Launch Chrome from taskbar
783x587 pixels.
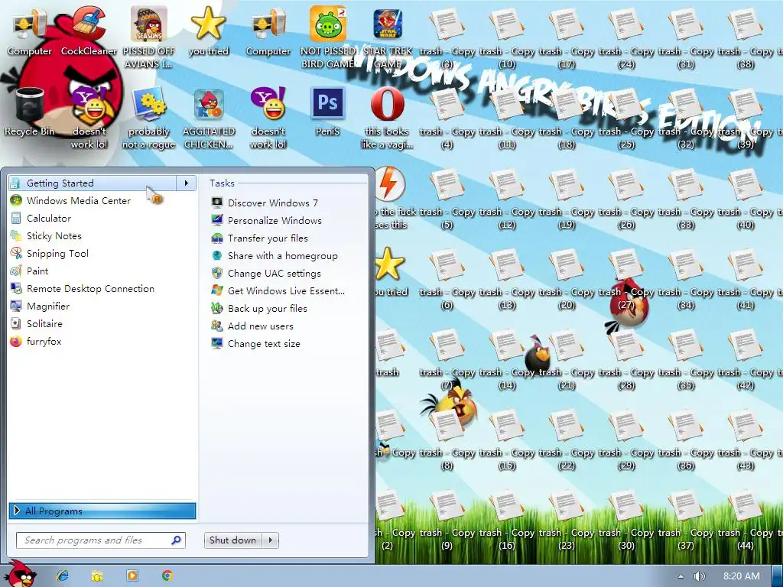pyautogui.click(x=167, y=576)
